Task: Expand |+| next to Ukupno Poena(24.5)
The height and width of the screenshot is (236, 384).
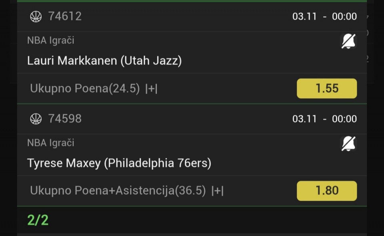Action: [151, 89]
